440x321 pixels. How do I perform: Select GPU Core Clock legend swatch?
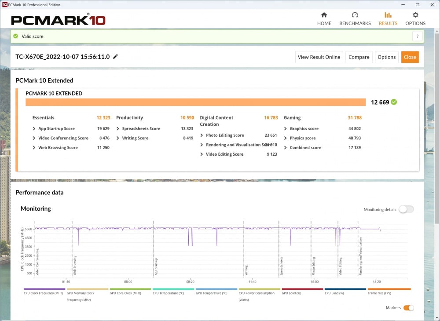[x=130, y=289]
